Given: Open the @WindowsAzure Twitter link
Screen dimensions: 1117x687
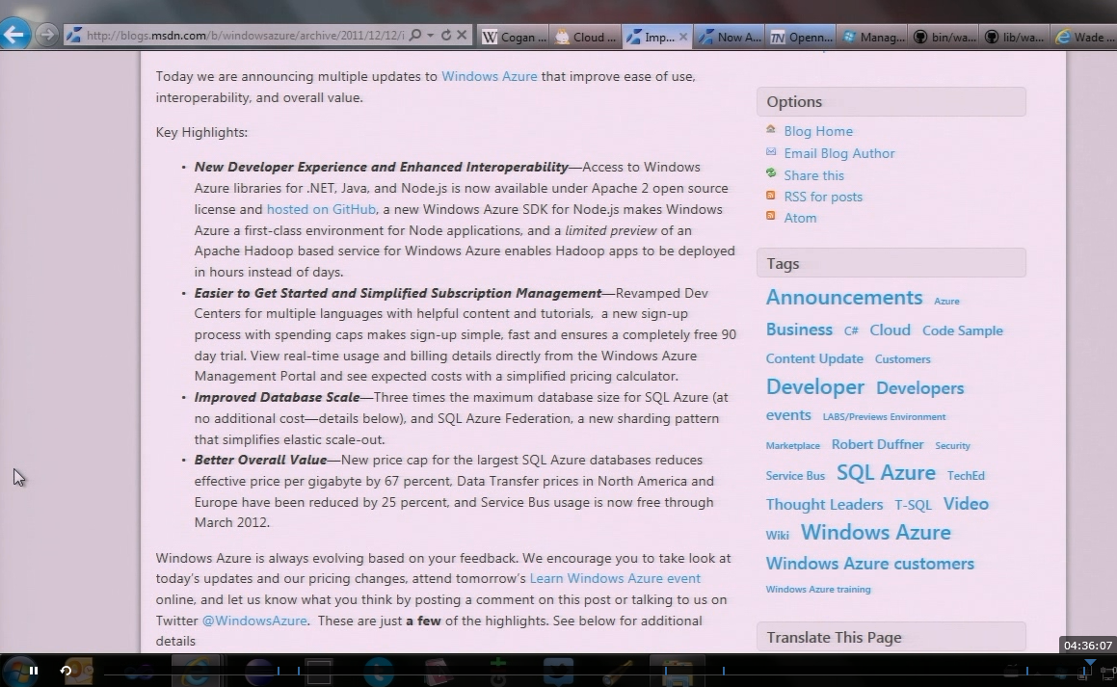Looking at the screenshot, I should click(x=254, y=621).
